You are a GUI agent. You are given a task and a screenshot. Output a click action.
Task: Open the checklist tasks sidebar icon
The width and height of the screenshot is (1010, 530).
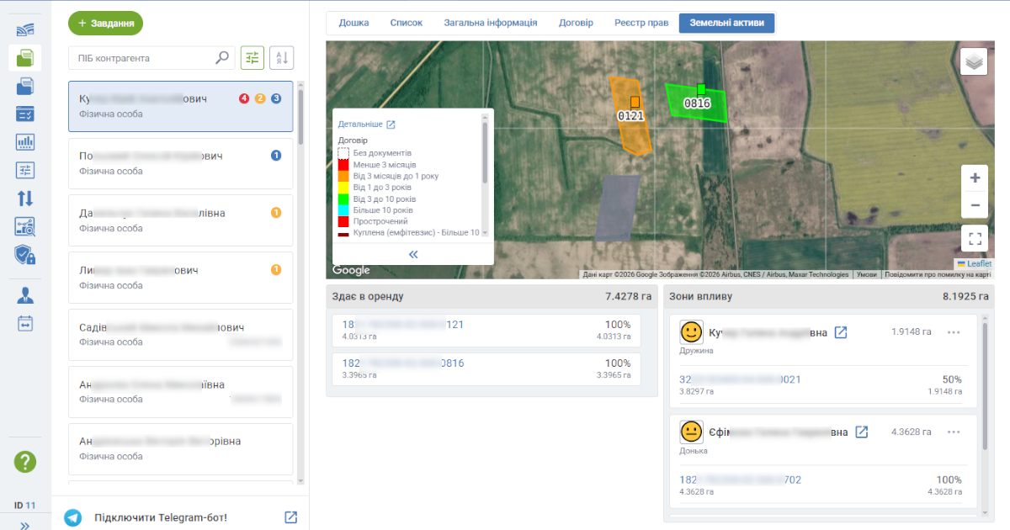[x=25, y=114]
